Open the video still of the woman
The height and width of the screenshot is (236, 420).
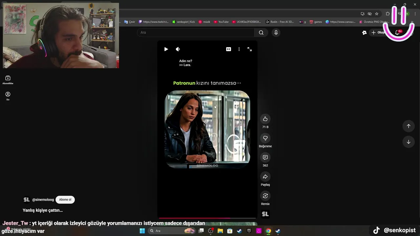coord(207,129)
